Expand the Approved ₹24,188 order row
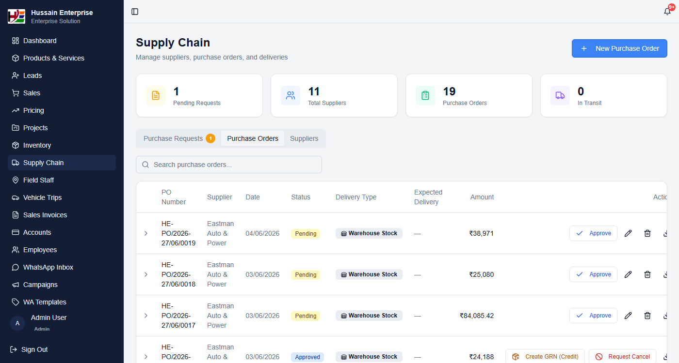679x363 pixels. point(146,357)
